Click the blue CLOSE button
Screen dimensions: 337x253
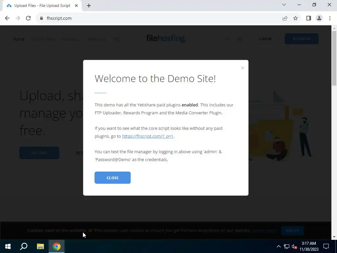click(113, 178)
